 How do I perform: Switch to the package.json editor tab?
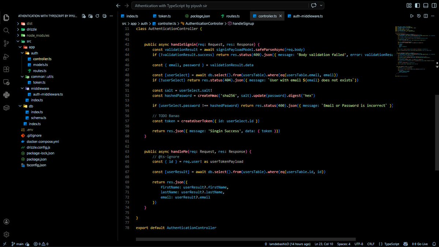point(198,16)
